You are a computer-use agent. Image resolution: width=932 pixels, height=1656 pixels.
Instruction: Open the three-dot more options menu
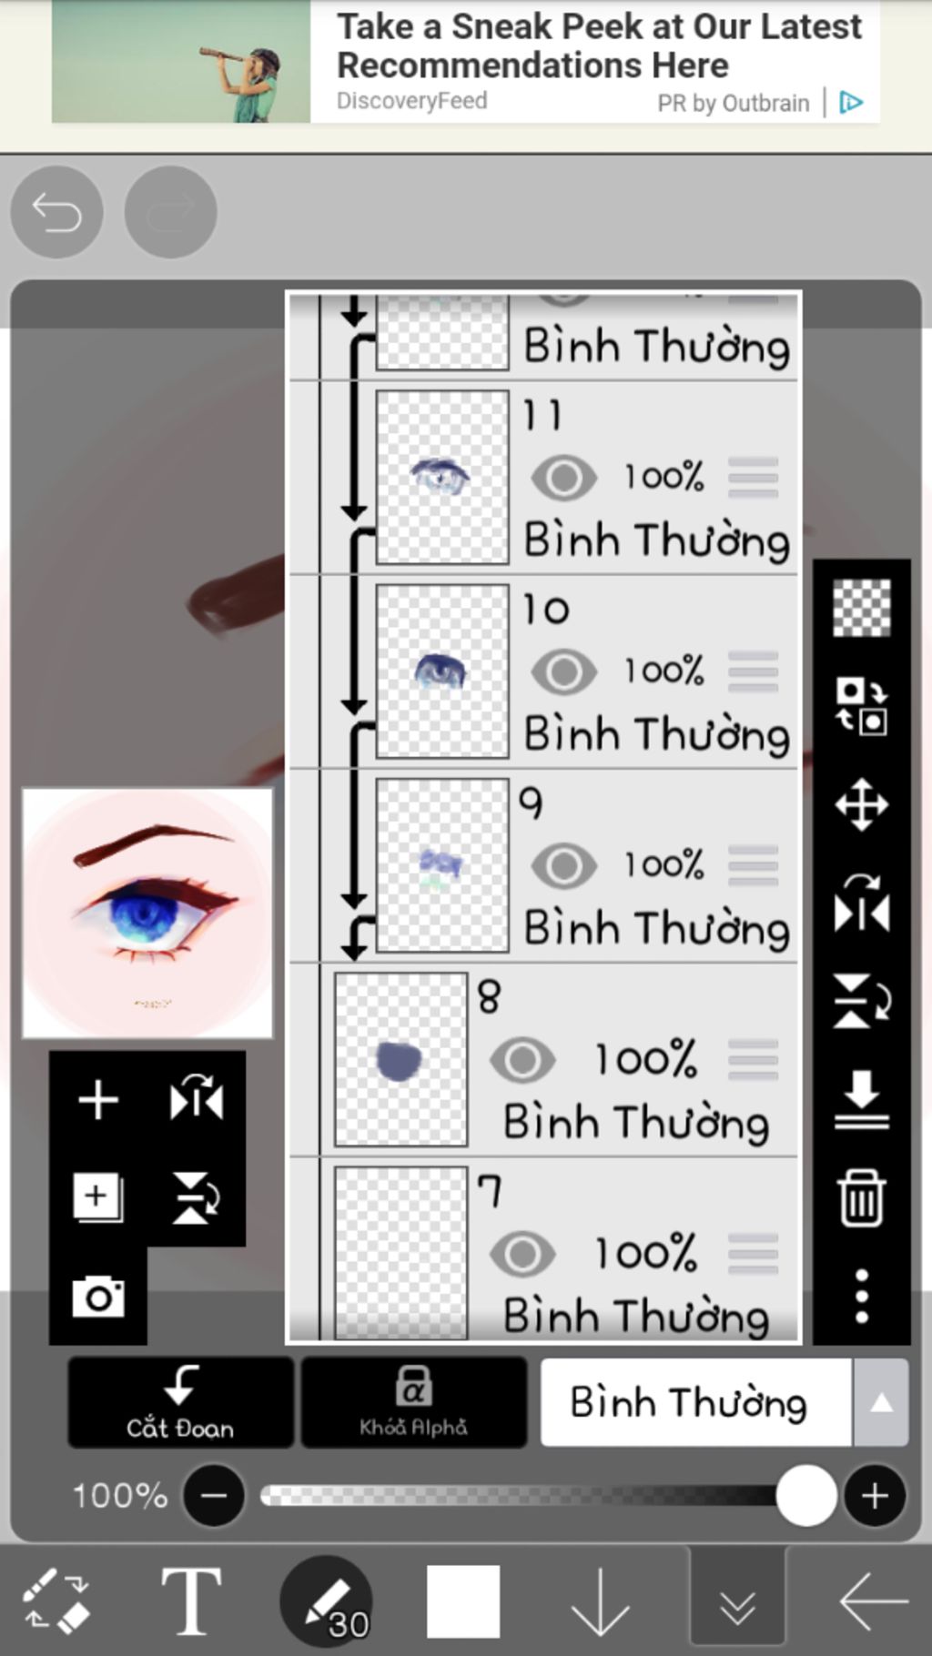[861, 1296]
